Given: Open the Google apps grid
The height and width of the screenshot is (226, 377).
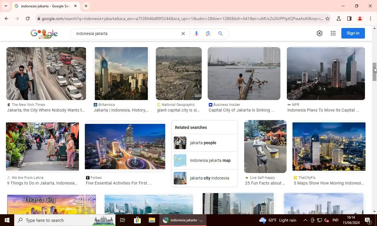Looking at the screenshot, I should pos(333,33).
